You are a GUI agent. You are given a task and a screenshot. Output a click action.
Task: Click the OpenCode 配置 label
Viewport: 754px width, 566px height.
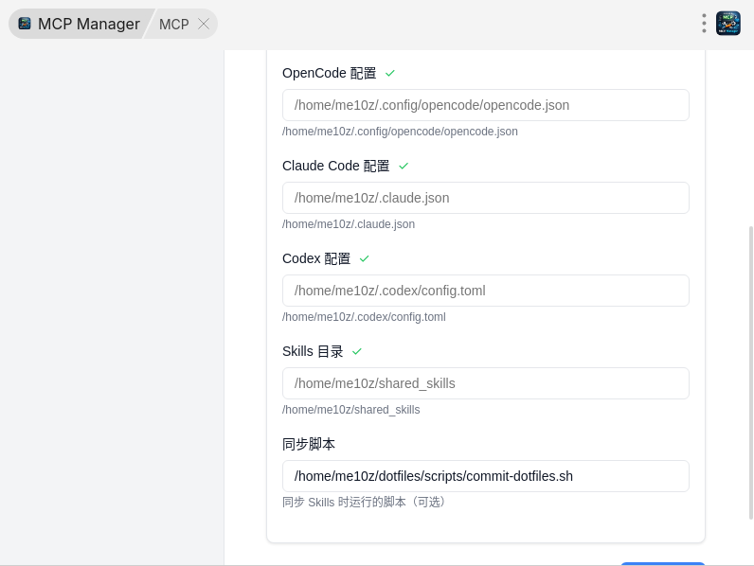(329, 73)
